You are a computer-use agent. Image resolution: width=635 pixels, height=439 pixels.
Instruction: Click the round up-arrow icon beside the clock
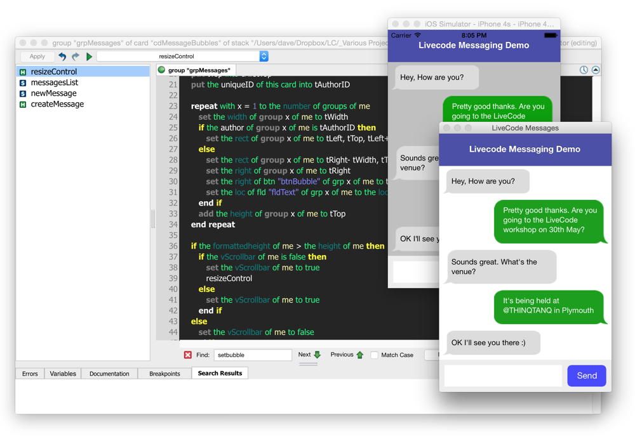click(596, 70)
